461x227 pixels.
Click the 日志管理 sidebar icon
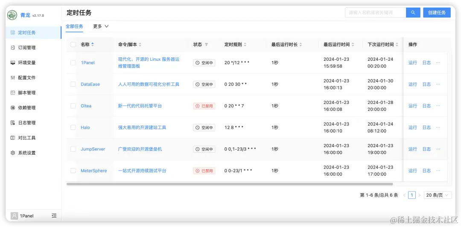point(13,123)
